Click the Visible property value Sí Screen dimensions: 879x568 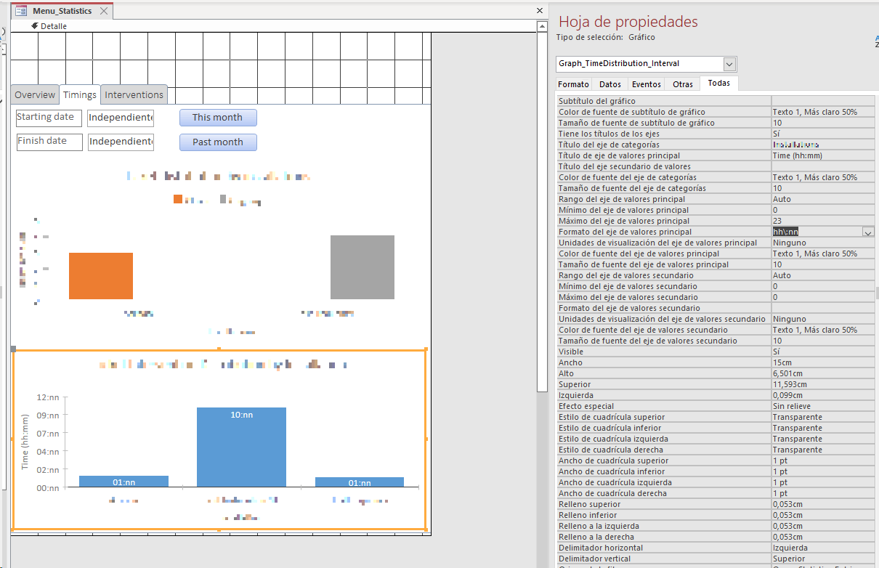click(823, 352)
